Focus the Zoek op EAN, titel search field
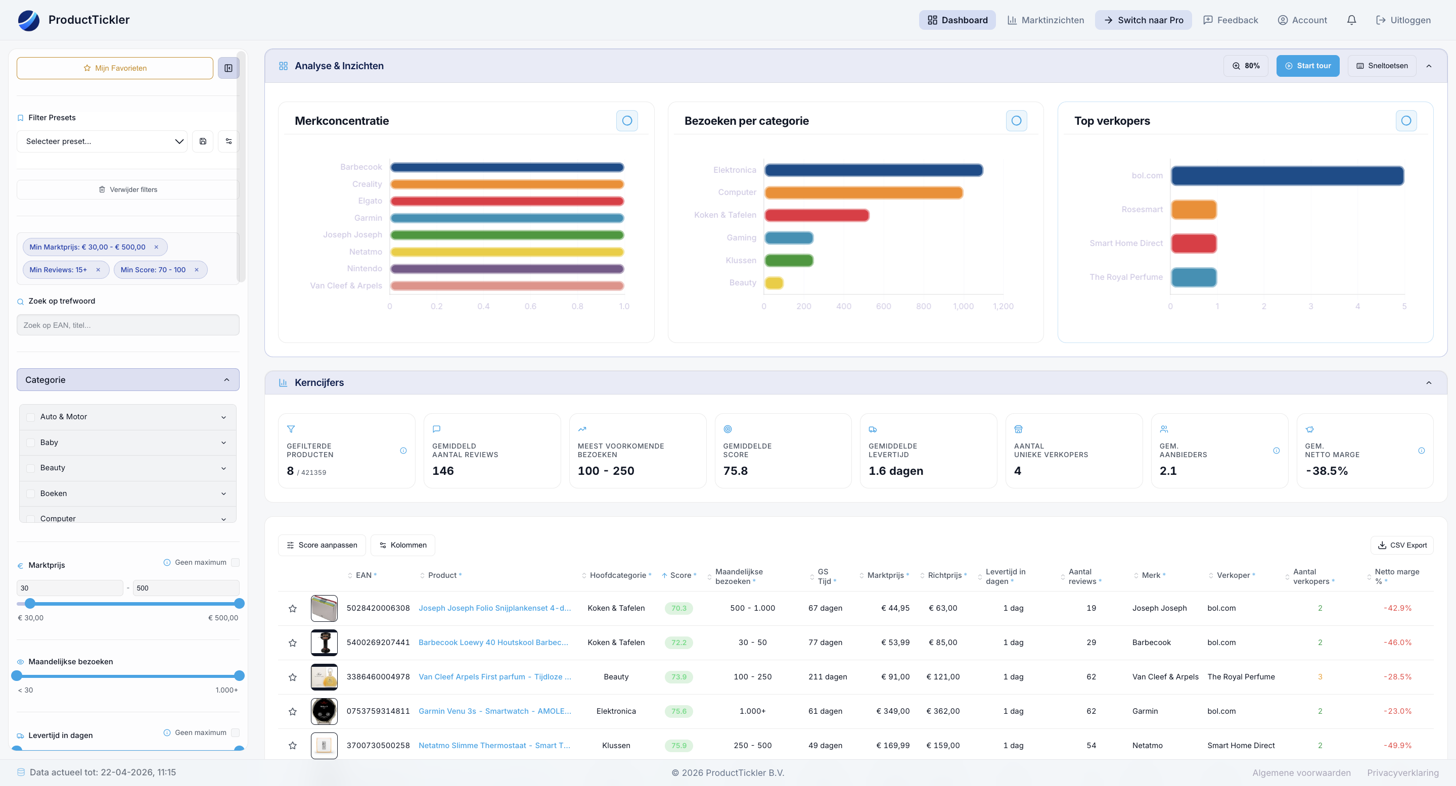This screenshot has width=1456, height=786. pos(128,325)
